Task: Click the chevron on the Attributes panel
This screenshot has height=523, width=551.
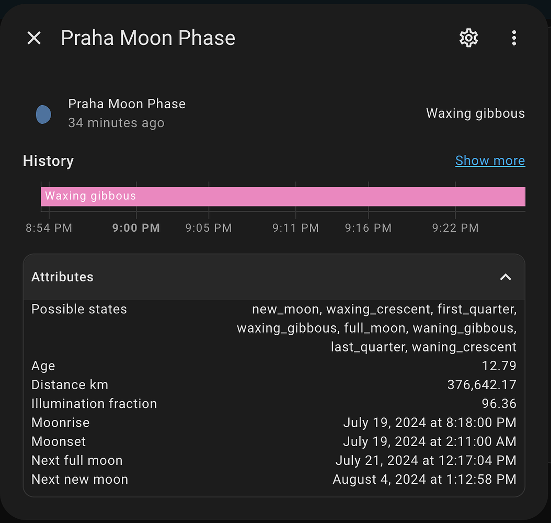Action: (505, 277)
